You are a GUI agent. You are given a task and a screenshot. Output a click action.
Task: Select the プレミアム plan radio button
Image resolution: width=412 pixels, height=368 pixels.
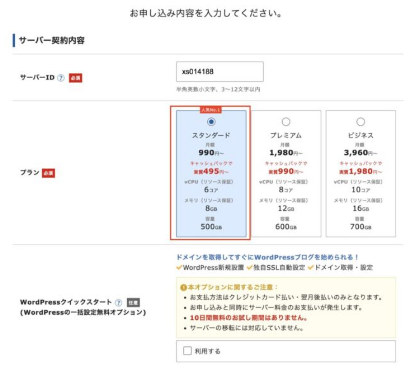pyautogui.click(x=286, y=122)
